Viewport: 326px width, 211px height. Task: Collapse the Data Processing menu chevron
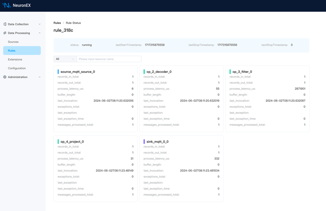click(39, 33)
